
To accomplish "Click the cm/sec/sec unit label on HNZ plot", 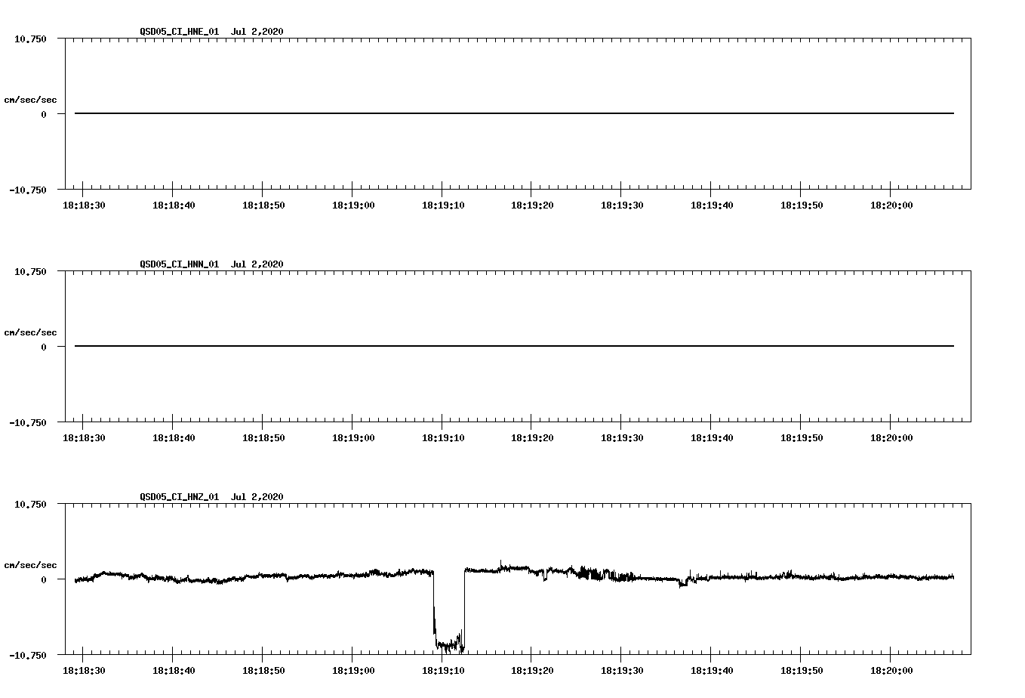I will click(x=30, y=565).
